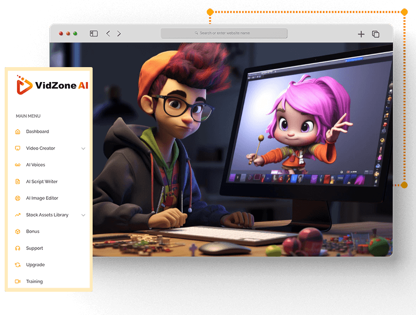The height and width of the screenshot is (315, 416).
Task: Click the green maximize window button
Action: pyautogui.click(x=76, y=34)
